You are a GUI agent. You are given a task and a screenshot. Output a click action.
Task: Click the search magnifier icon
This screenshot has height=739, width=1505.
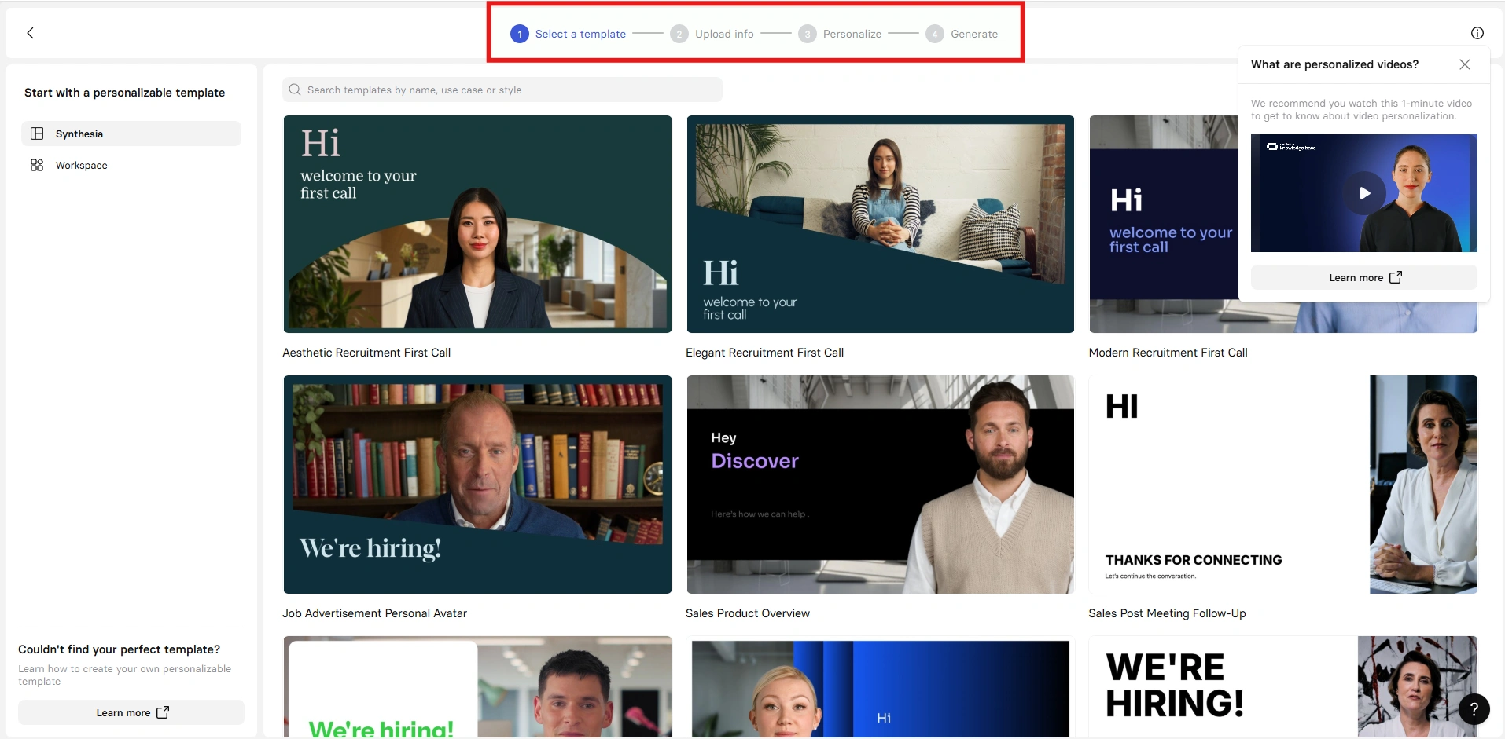coord(295,90)
